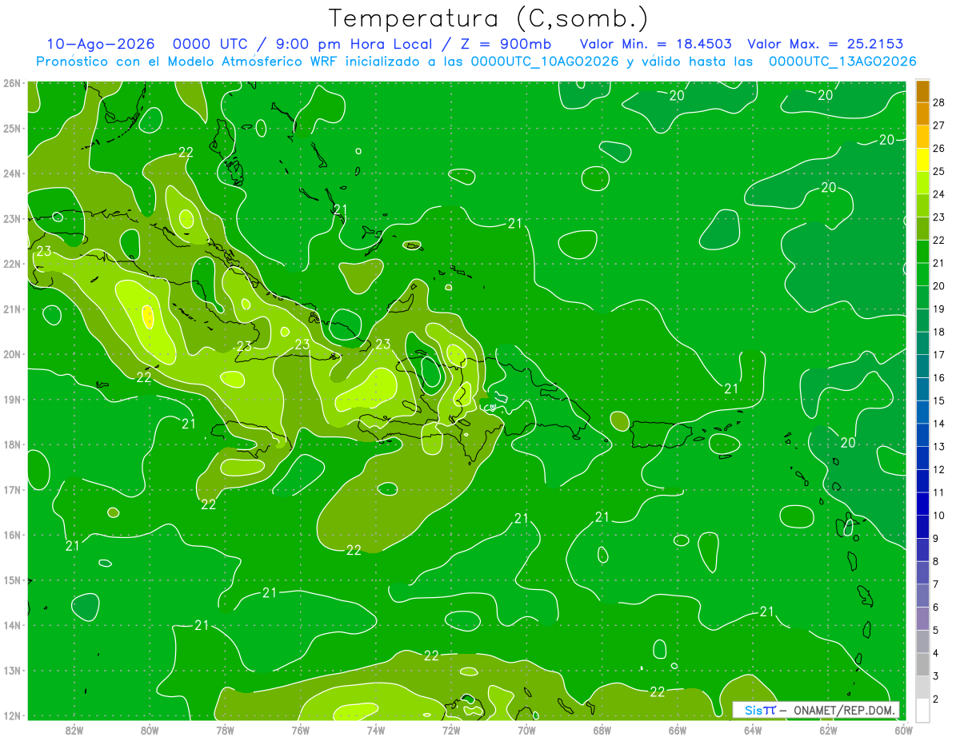This screenshot has width=960, height=741.
Task: Click the latitude axis label "16N"
Action: click(x=12, y=535)
